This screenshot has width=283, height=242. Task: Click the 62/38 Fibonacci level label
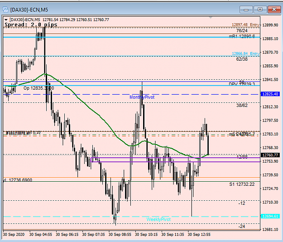pos(242,59)
